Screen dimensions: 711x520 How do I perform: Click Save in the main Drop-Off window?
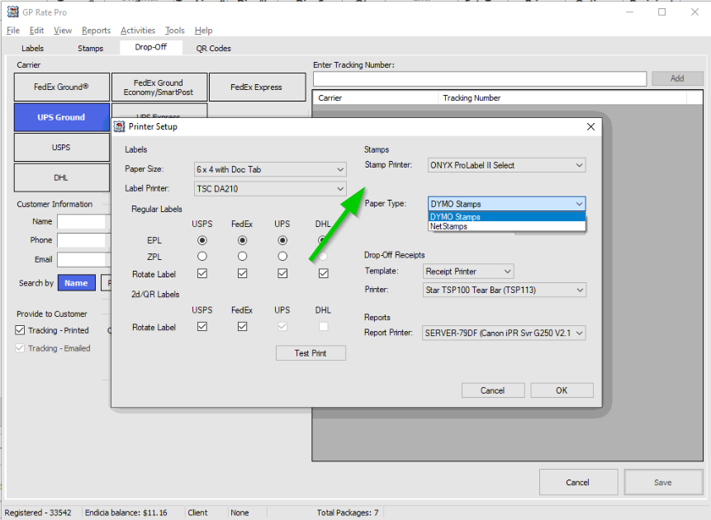click(663, 482)
